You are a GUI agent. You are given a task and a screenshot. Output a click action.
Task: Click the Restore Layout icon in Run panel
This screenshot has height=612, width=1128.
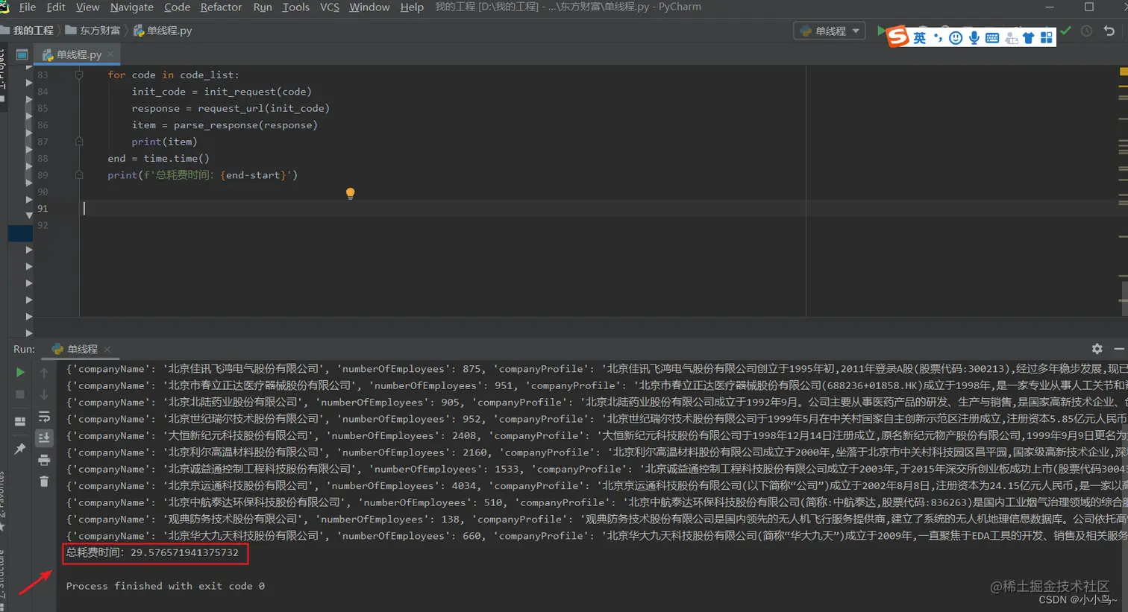tap(20, 422)
